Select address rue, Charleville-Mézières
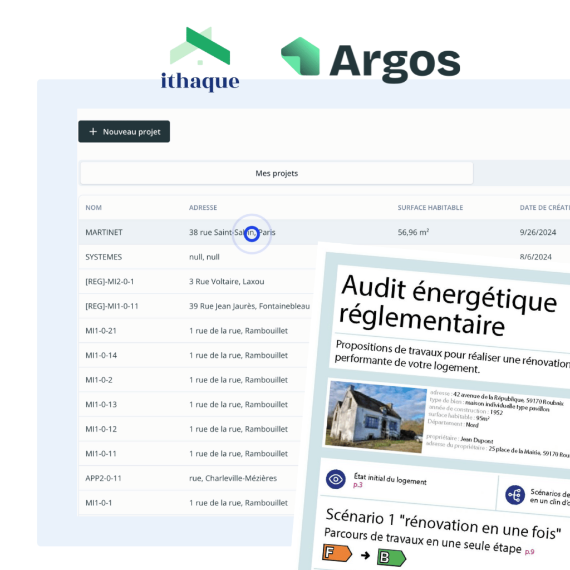The width and height of the screenshot is (570, 570). (x=233, y=478)
